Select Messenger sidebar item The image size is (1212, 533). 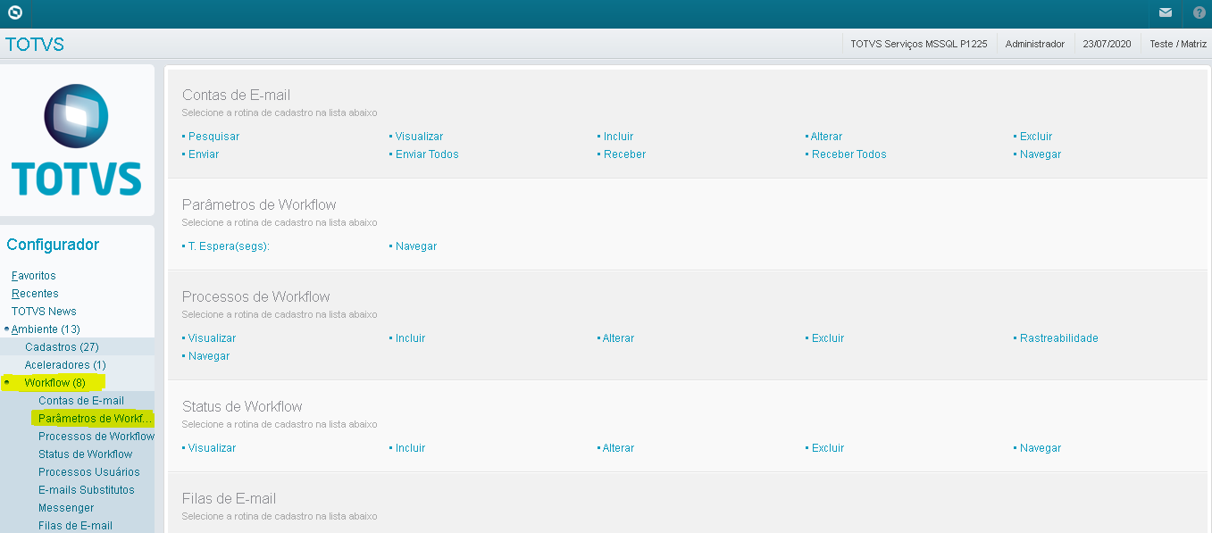66,507
